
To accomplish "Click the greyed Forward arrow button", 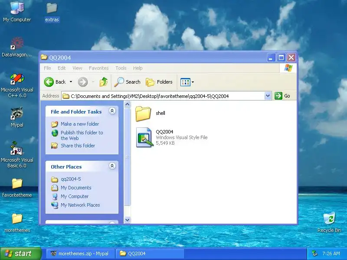I will (x=83, y=82).
